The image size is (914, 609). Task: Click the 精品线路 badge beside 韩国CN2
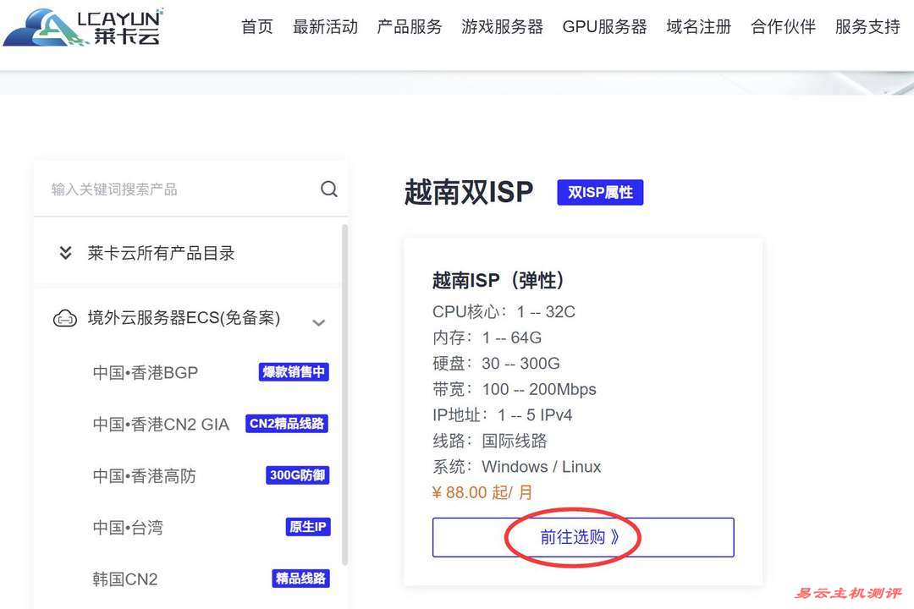(x=300, y=579)
